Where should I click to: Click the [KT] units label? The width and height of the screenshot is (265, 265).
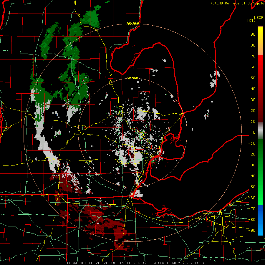[251, 20]
